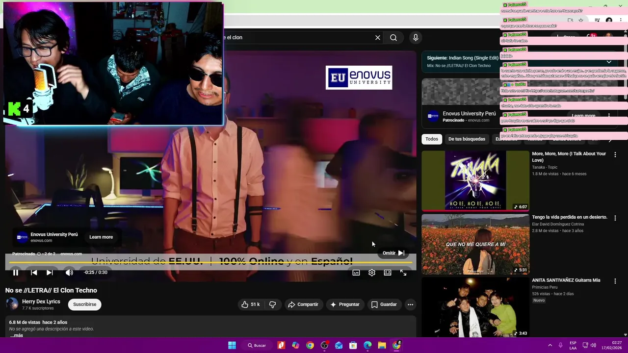Open Google Chrome from the taskbar

[x=310, y=345]
